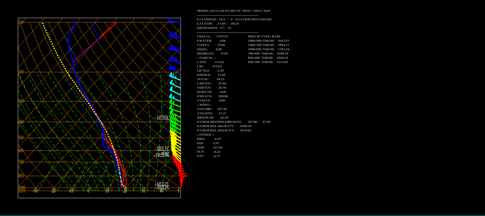Click the -30 temperature axis label
485x216 pixels.
pos(35,191)
